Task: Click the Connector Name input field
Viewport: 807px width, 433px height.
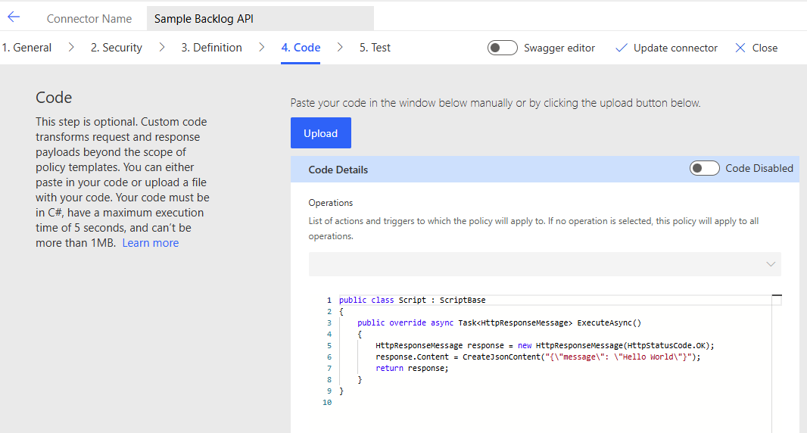Action: tap(260, 19)
